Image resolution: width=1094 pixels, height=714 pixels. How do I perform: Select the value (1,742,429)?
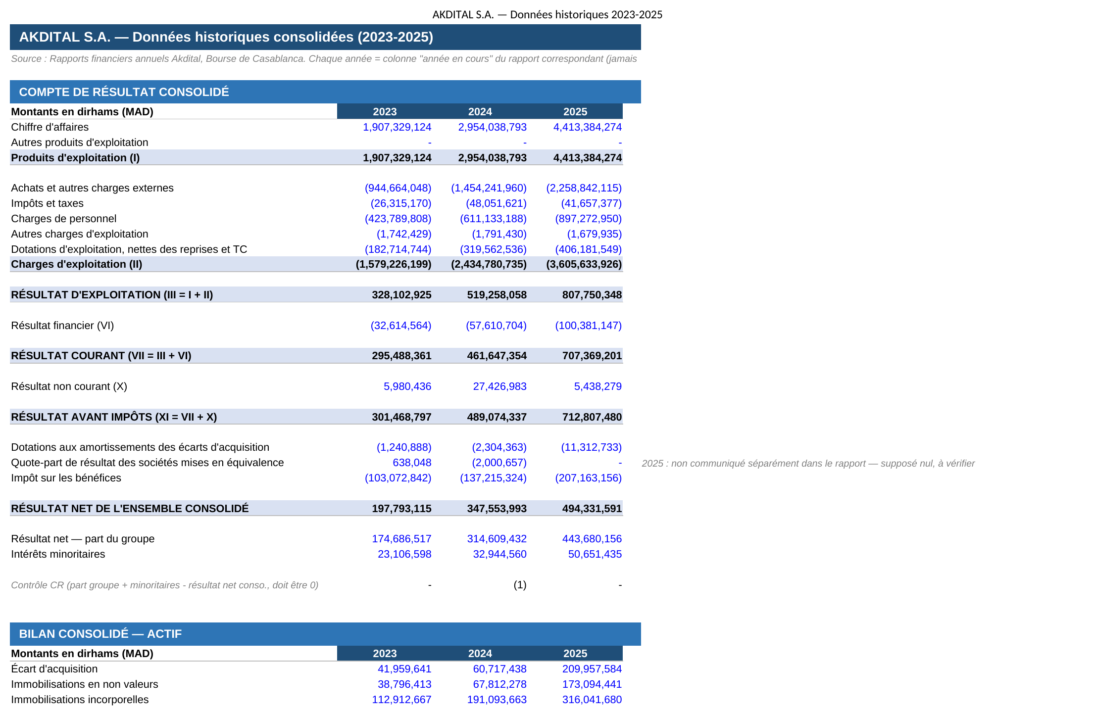click(x=404, y=234)
